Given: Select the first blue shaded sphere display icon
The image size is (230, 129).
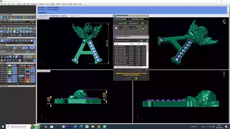Looking at the screenshot, I should 7,40.
